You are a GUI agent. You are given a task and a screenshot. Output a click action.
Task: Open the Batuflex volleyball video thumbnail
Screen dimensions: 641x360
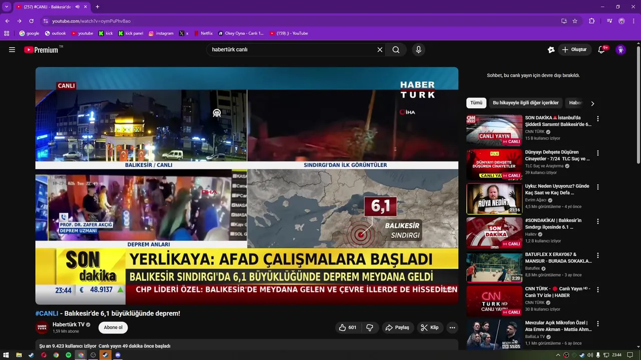click(494, 267)
